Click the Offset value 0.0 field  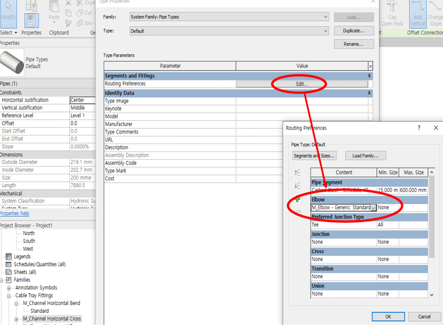point(83,123)
